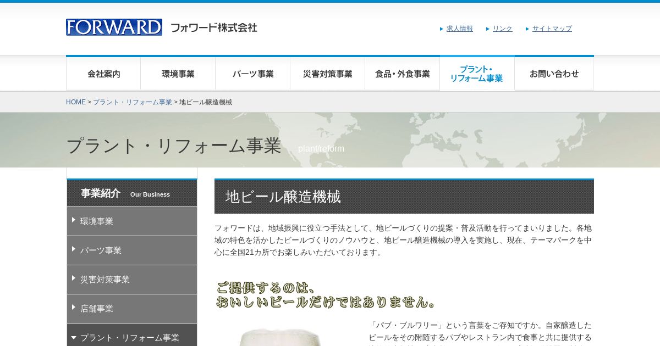Image resolution: width=660 pixels, height=346 pixels.
Task: Open 災害対策事業 tab in top navigation
Action: pyautogui.click(x=328, y=74)
